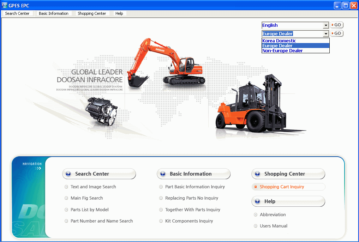Click bullet icon beside Part Number and Name Search
Screen dimensions: 359x242
click(66, 221)
